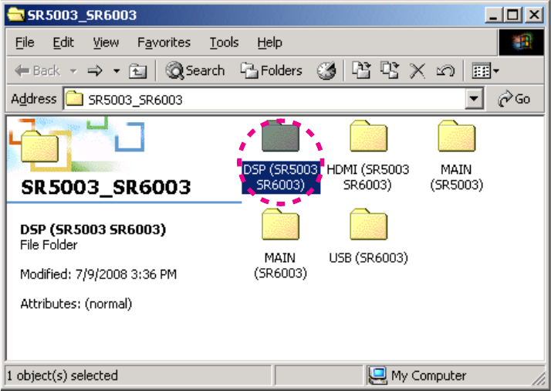Click the '1 object(s) selected' status text

63,376
